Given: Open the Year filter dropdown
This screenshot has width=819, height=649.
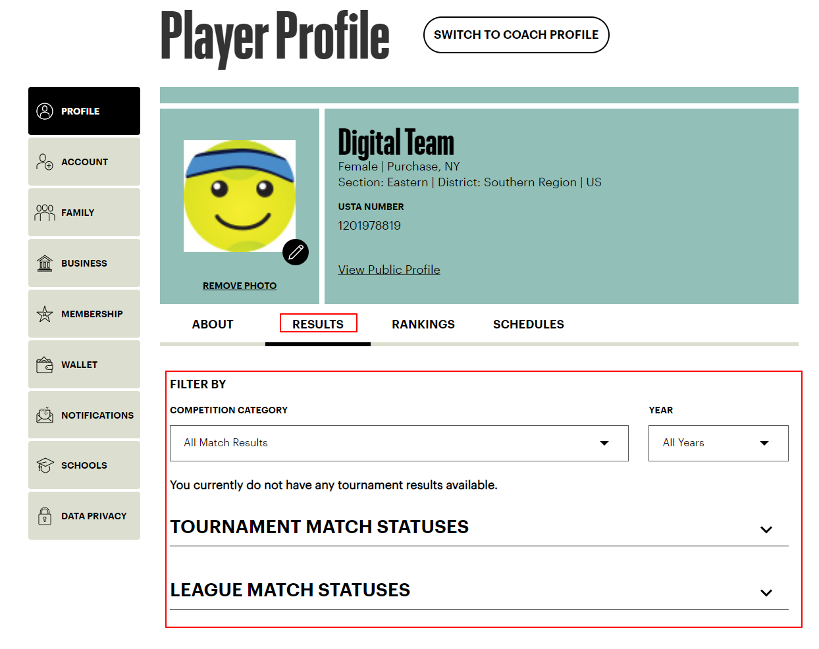Looking at the screenshot, I should pos(718,443).
